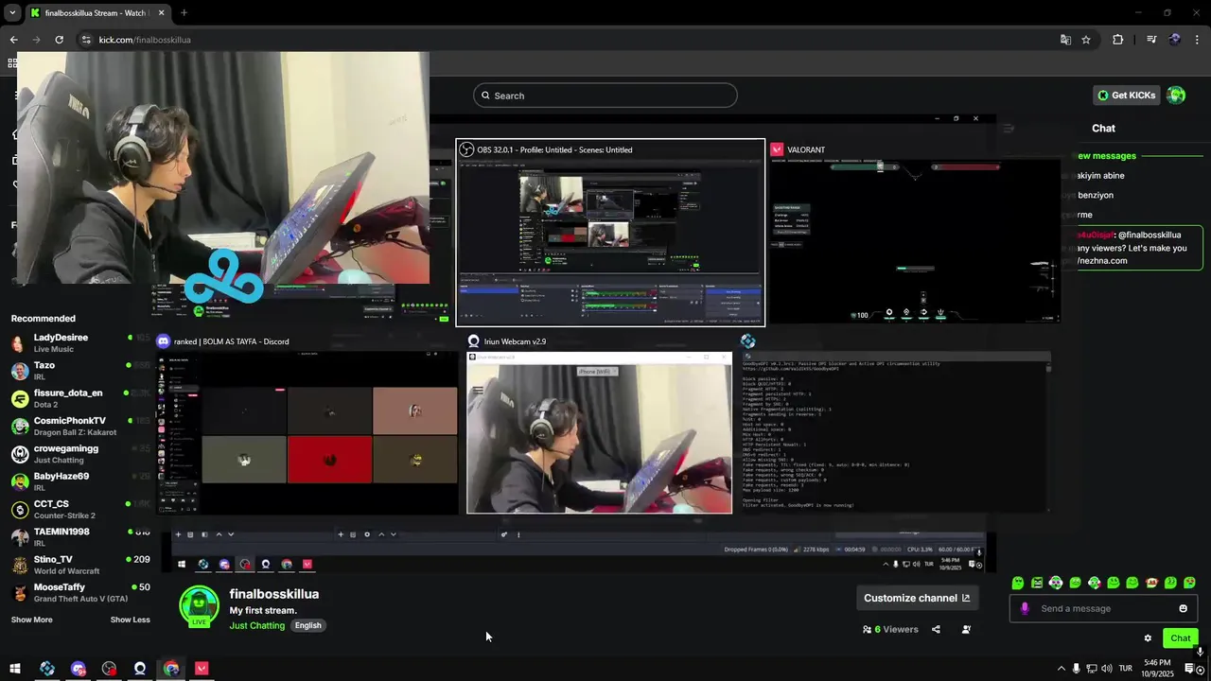Open the Just Chatting category link
1211x681 pixels.
[256, 625]
